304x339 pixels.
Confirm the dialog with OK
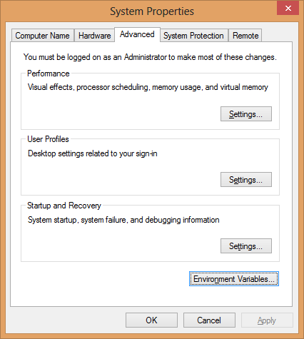151,320
